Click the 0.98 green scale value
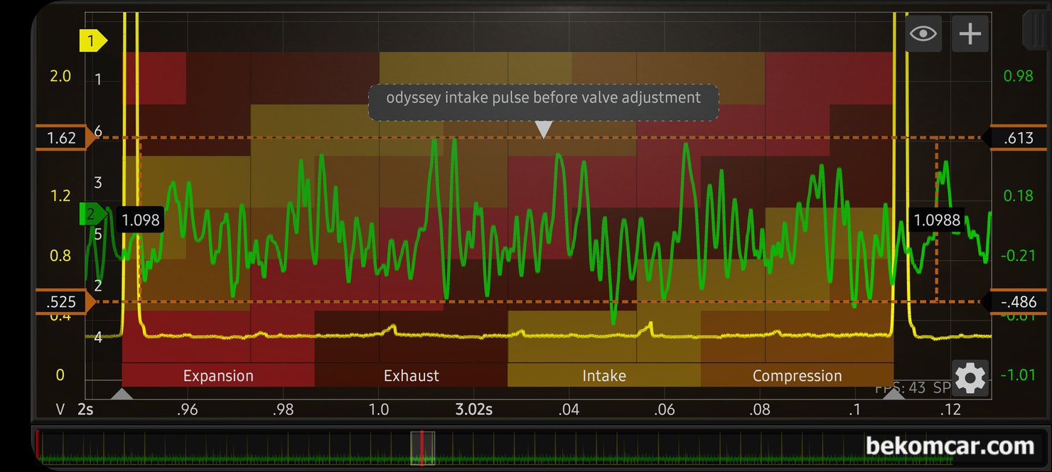Screen dimensions: 1052x472 [1018, 76]
